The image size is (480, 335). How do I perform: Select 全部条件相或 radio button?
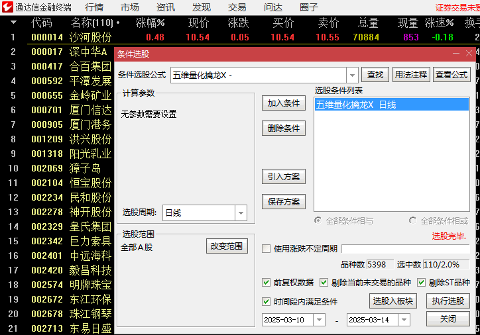[412, 220]
